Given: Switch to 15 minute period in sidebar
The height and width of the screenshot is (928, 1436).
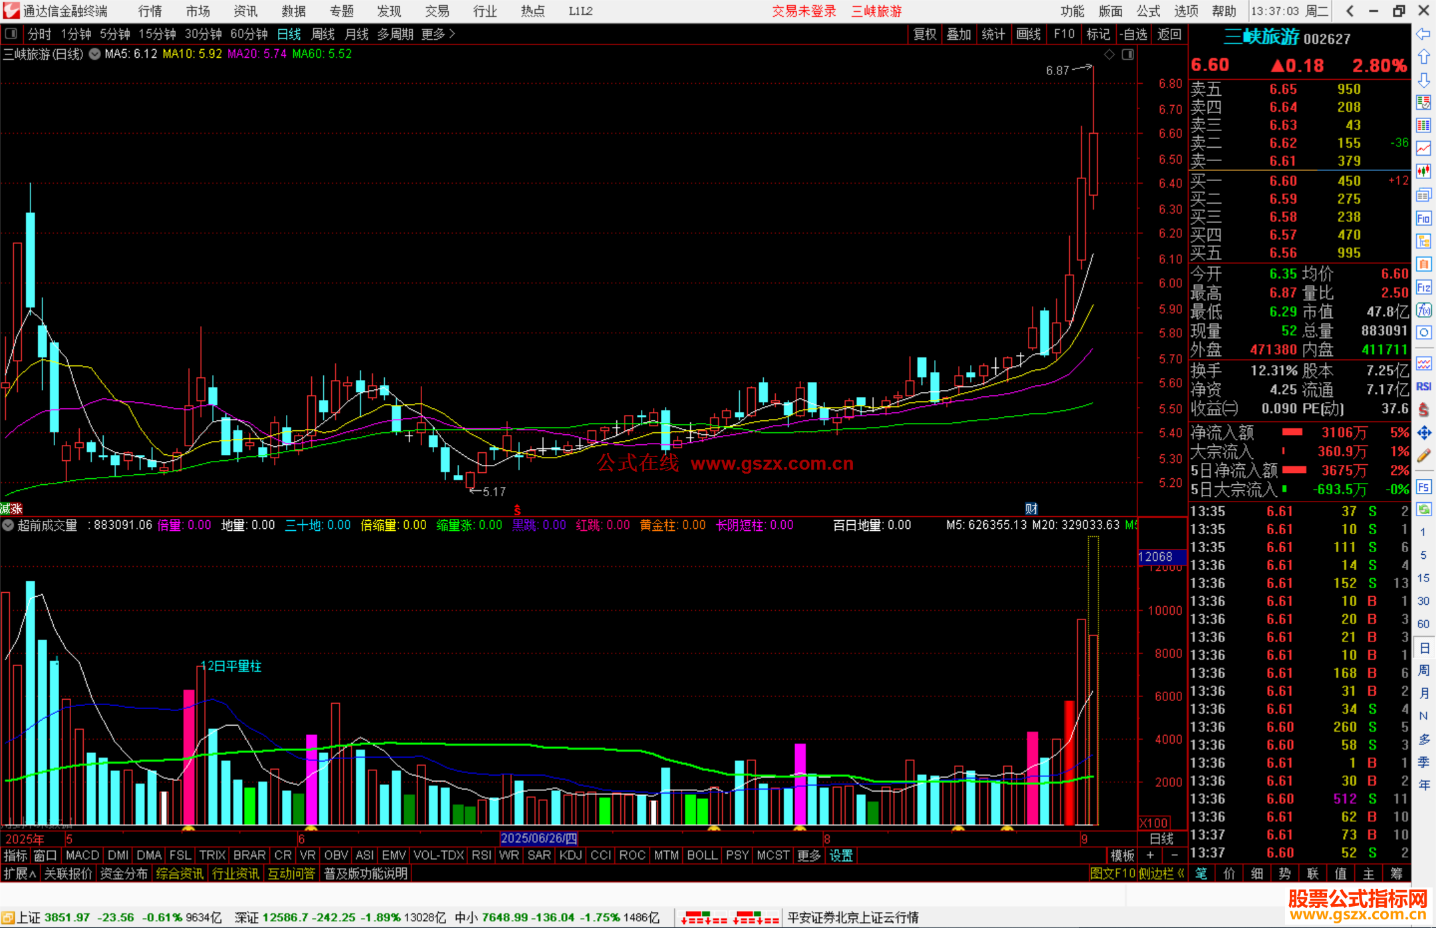Looking at the screenshot, I should 1423,578.
